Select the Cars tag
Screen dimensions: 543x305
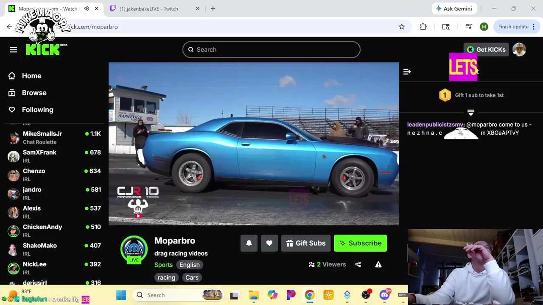pyautogui.click(x=192, y=277)
